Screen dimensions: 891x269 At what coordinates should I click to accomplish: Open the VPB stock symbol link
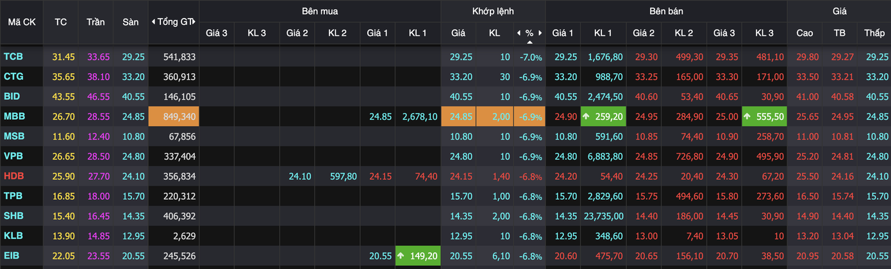pyautogui.click(x=13, y=156)
